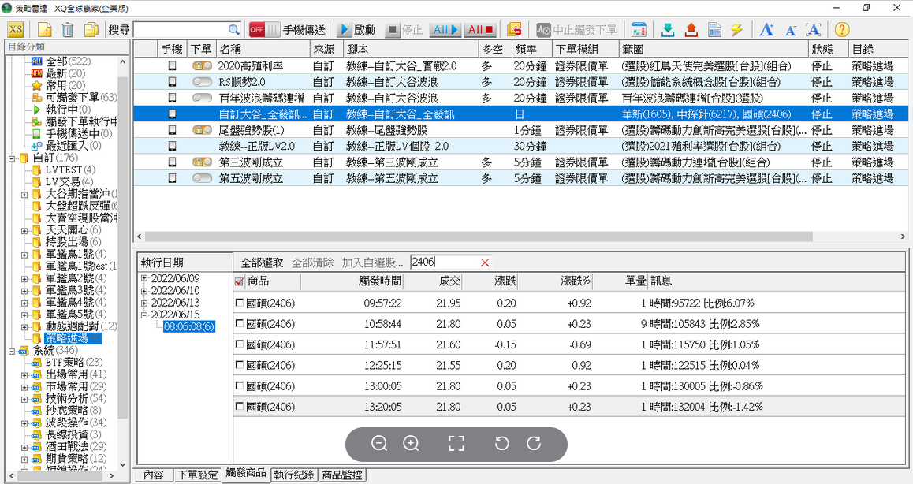Click the 搜尋 search input field
The width and height of the screenshot is (913, 484).
coord(187,30)
